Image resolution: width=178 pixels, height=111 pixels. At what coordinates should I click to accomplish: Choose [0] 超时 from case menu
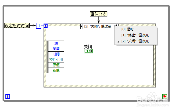tap(136, 29)
